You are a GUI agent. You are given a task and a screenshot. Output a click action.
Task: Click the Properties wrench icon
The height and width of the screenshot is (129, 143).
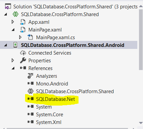click(x=23, y=60)
